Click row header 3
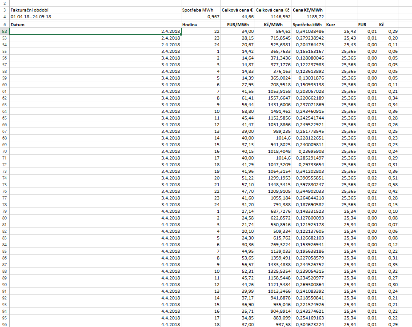 pos(4,9)
